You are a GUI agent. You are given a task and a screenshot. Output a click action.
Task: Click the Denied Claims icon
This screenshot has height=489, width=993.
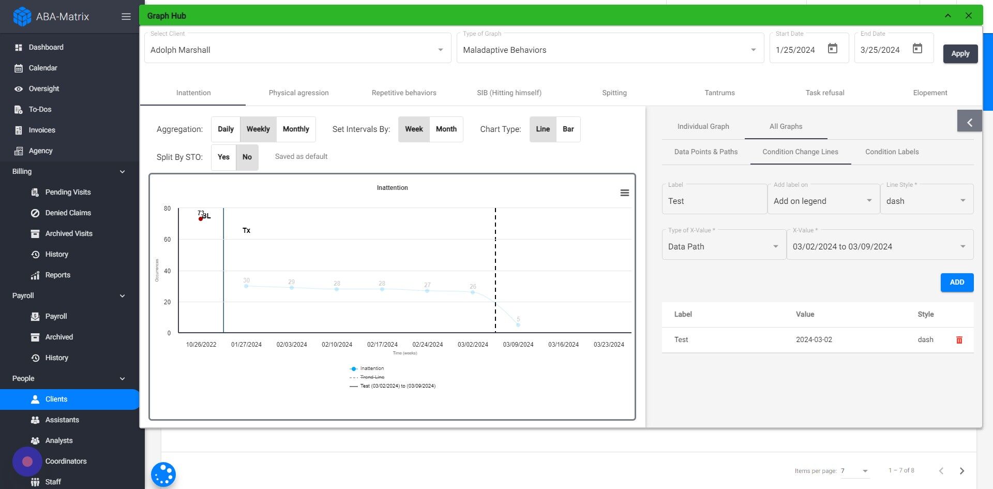tap(35, 213)
